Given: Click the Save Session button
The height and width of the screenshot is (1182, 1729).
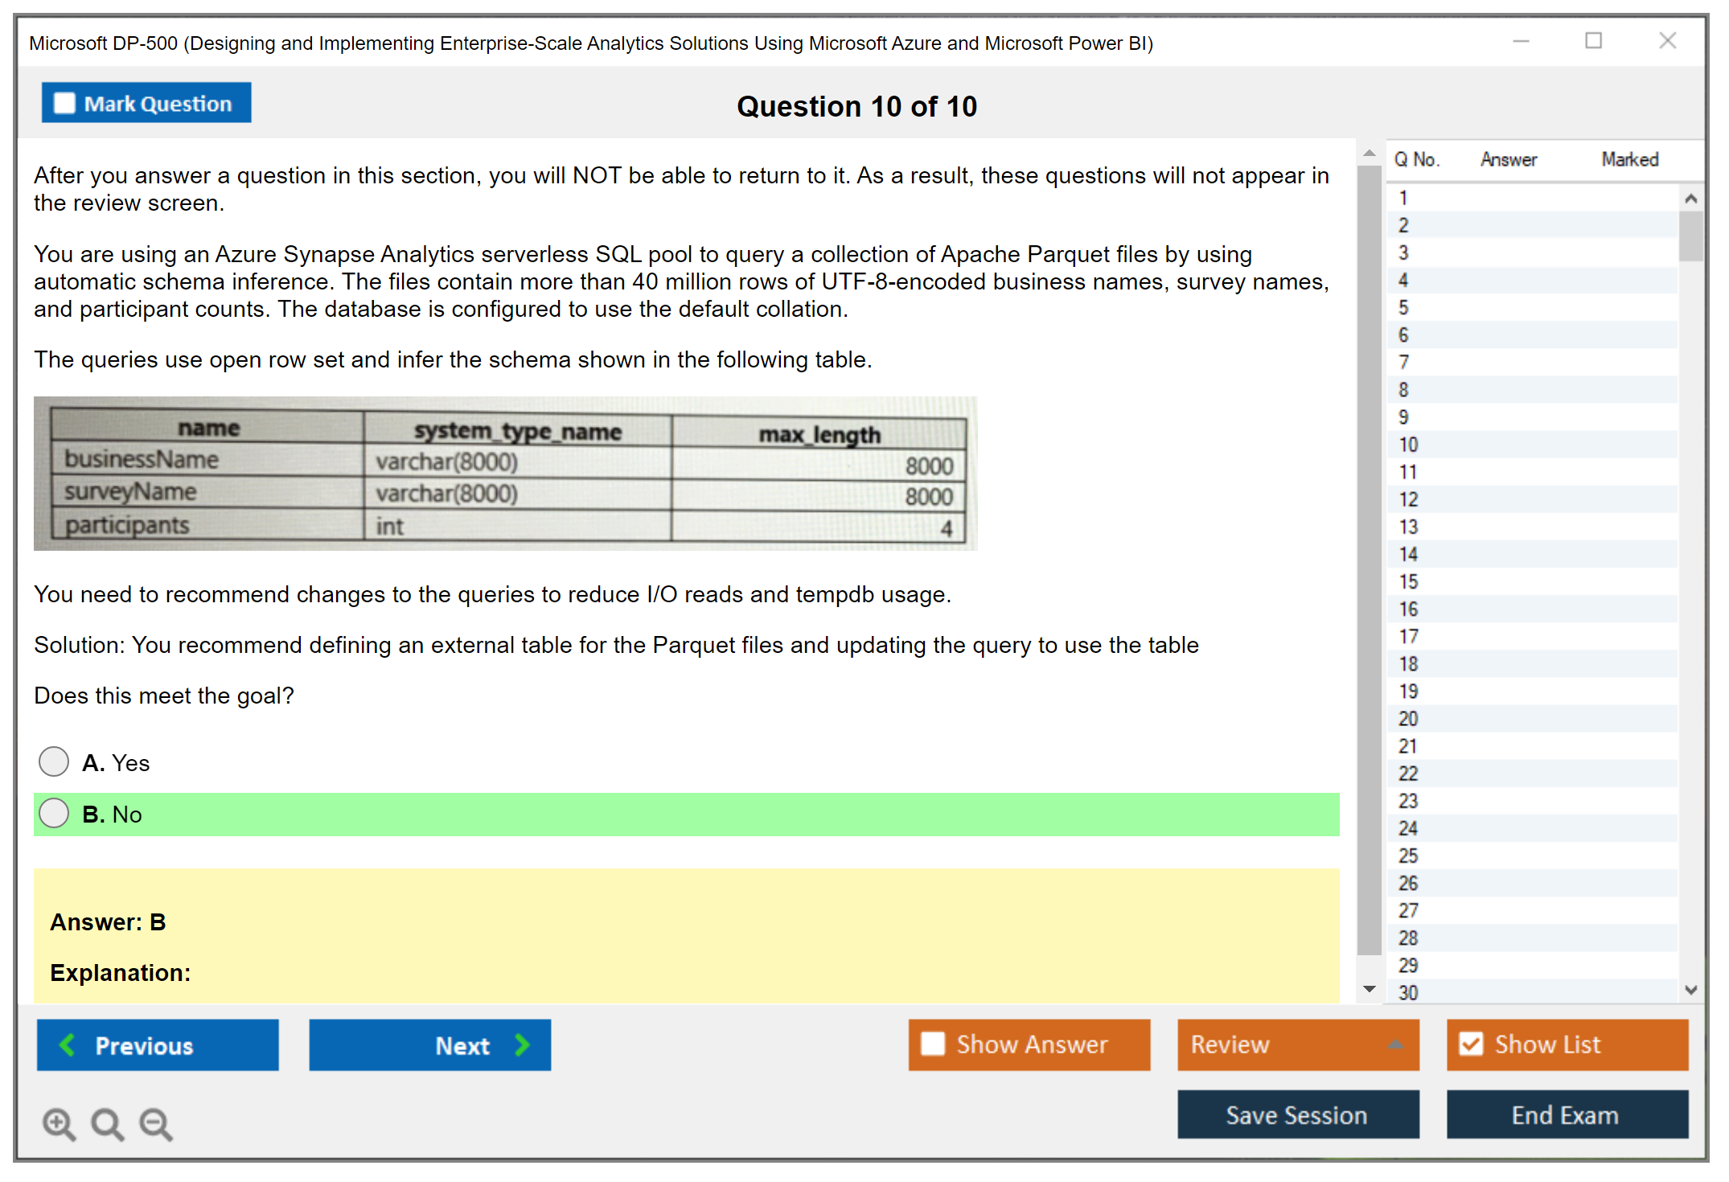Looking at the screenshot, I should (x=1297, y=1114).
